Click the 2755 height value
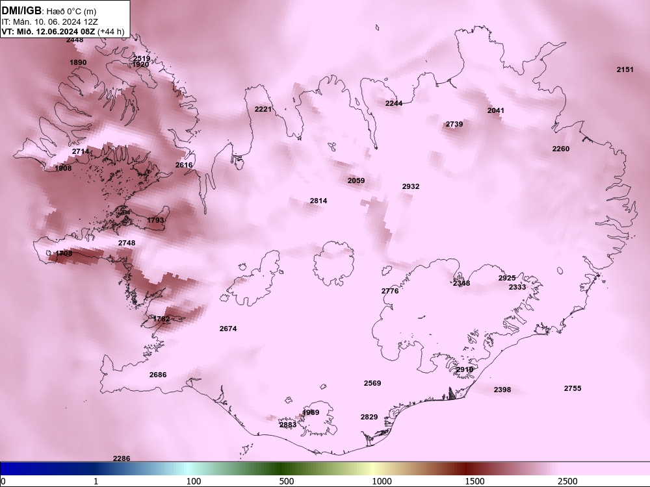Viewport: 650px width, 487px height. click(x=573, y=388)
